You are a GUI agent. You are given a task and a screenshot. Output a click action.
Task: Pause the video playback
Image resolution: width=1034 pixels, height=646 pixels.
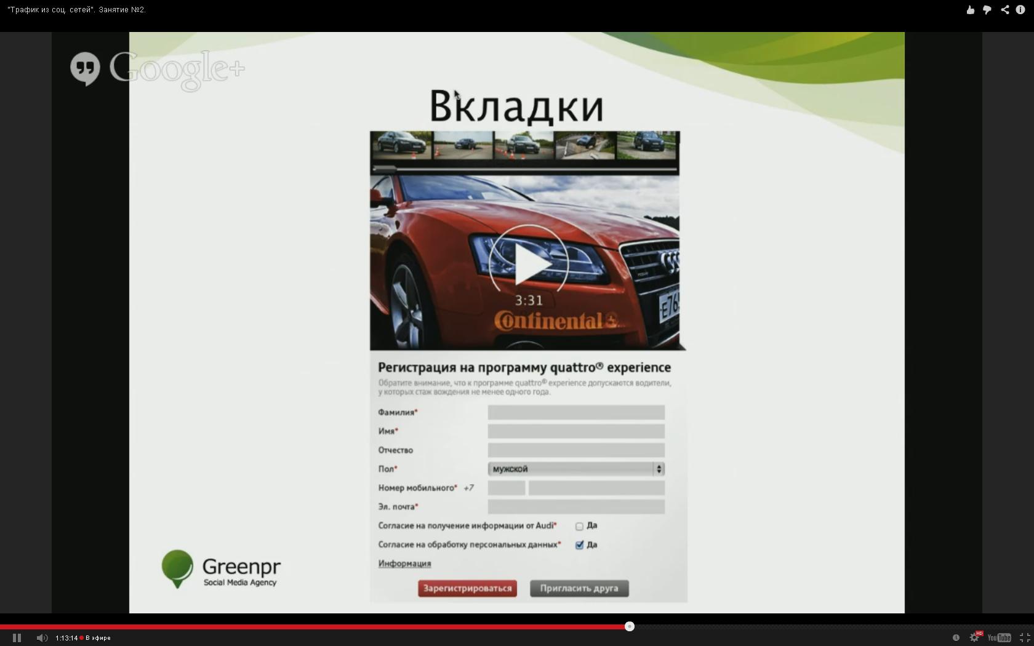coord(17,638)
